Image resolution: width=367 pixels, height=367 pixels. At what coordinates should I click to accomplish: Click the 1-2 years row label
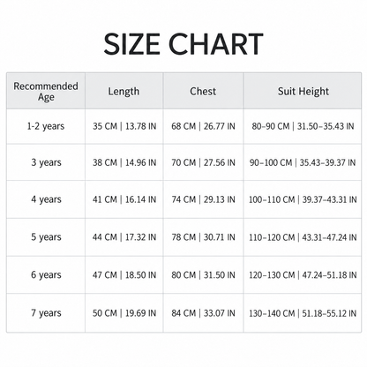tap(46, 126)
